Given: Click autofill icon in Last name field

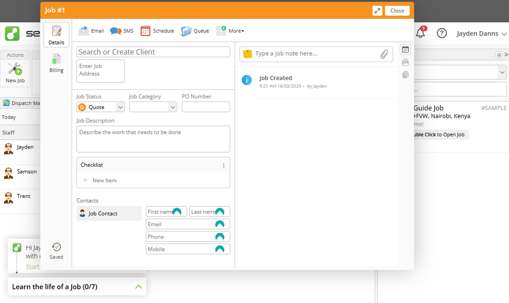Looking at the screenshot, I should click(220, 212).
